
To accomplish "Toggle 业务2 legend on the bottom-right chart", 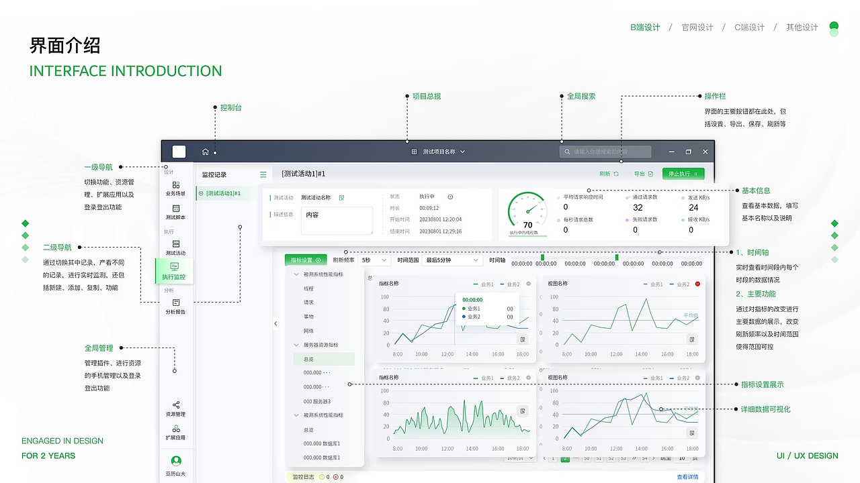I will tap(679, 378).
